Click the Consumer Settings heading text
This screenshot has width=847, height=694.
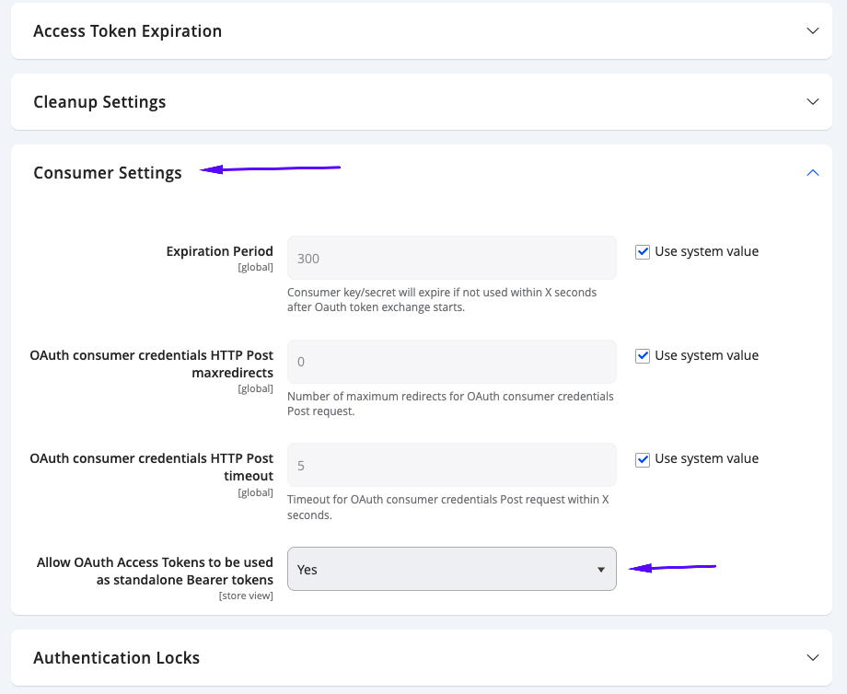[x=108, y=173]
